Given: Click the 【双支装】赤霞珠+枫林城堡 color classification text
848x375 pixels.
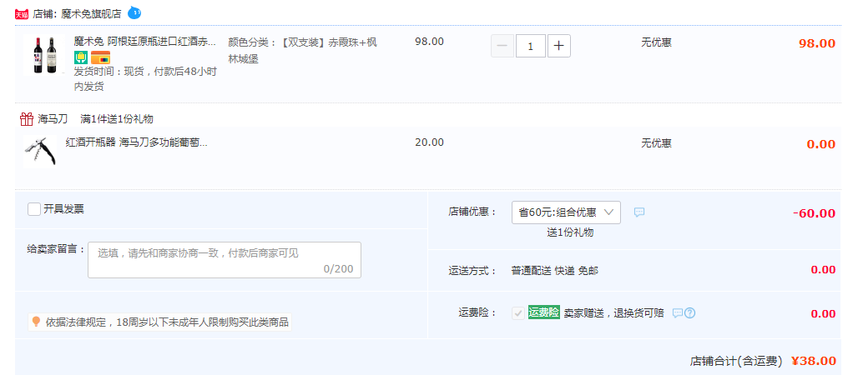Looking at the screenshot, I should point(302,51).
